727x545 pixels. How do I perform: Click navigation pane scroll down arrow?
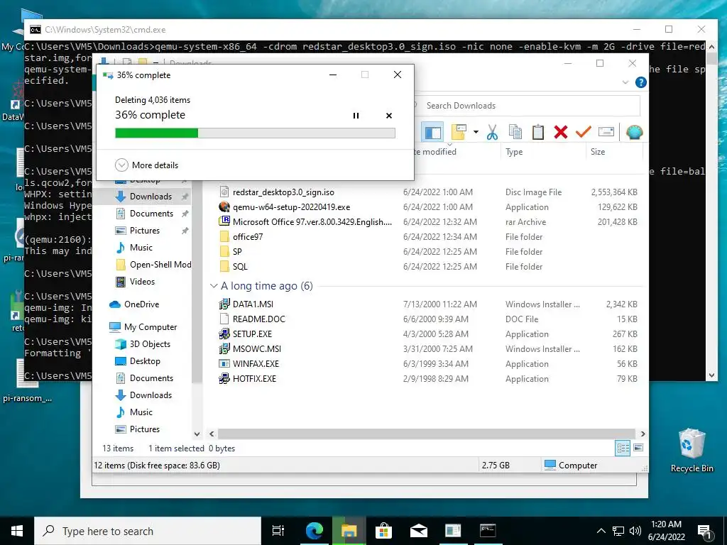coord(197,434)
